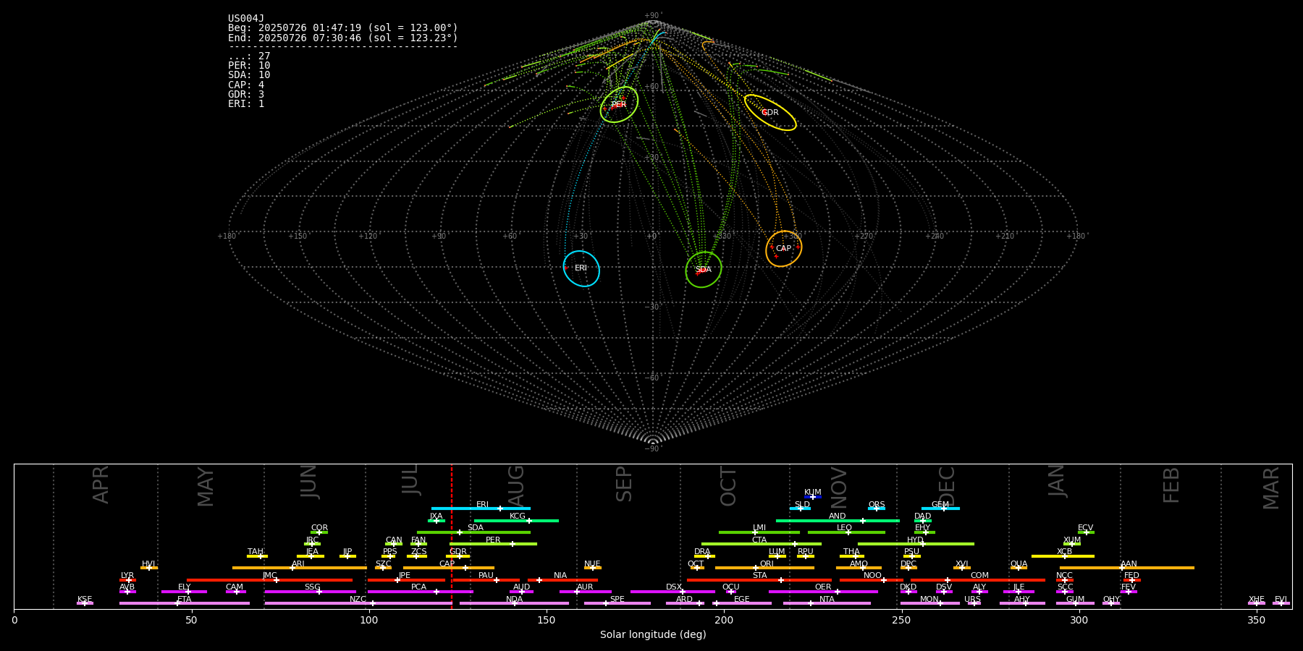Click the 'ERI: 1' count in legend
This screenshot has width=1303, height=651.
click(x=246, y=104)
